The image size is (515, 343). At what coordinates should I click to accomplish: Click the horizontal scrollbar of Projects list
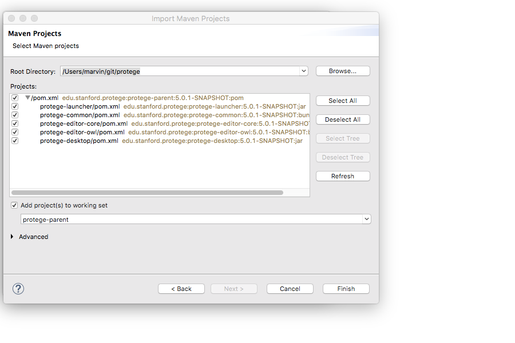[x=147, y=193]
